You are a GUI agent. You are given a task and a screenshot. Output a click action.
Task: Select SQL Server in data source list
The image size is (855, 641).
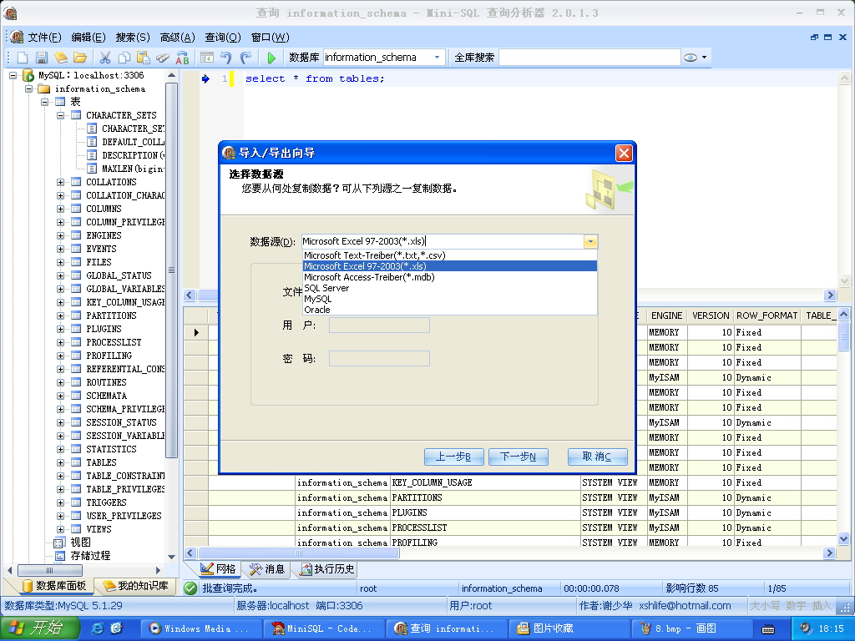450,288
